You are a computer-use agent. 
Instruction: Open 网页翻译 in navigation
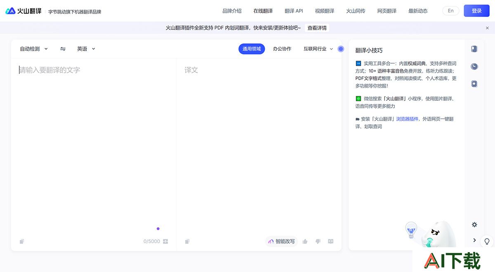[x=387, y=11]
